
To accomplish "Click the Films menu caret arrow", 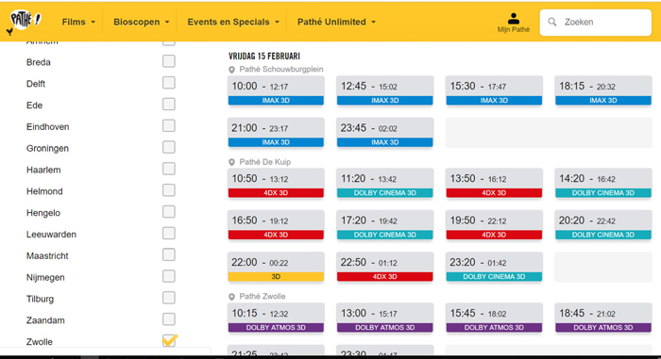I will tap(93, 22).
